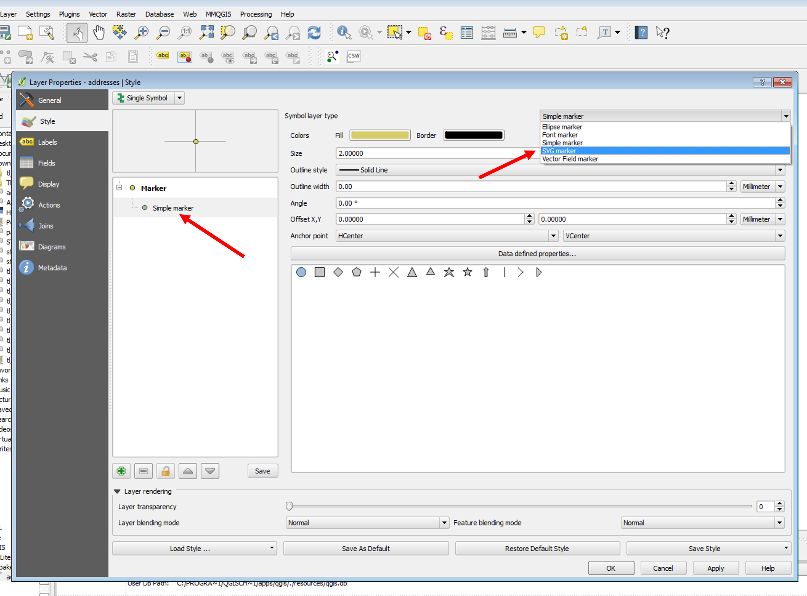
Task: Click the What's This help cursor icon
Action: 663,32
